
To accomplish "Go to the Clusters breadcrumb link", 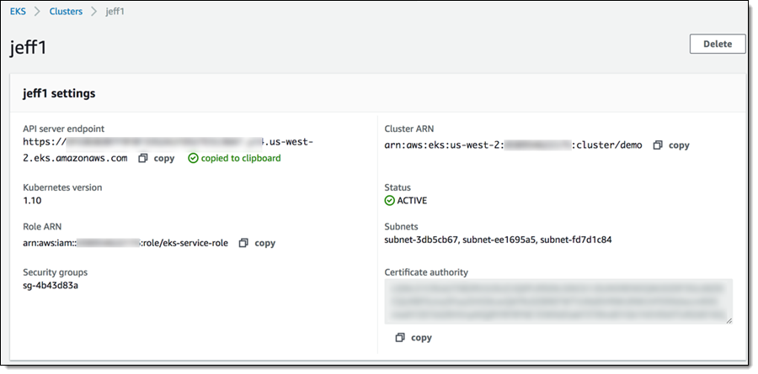I will tap(66, 13).
